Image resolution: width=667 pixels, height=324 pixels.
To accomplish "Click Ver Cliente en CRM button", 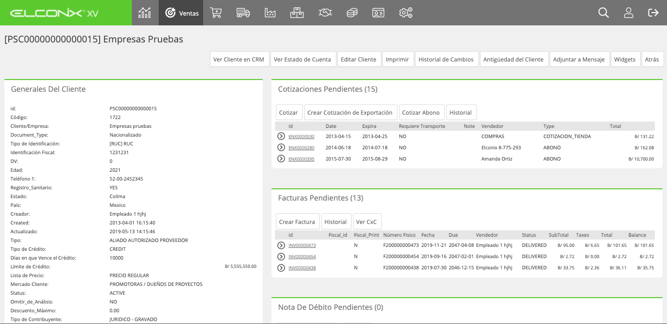I will click(x=239, y=59).
